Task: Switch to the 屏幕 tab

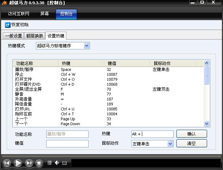Action: pos(44,14)
